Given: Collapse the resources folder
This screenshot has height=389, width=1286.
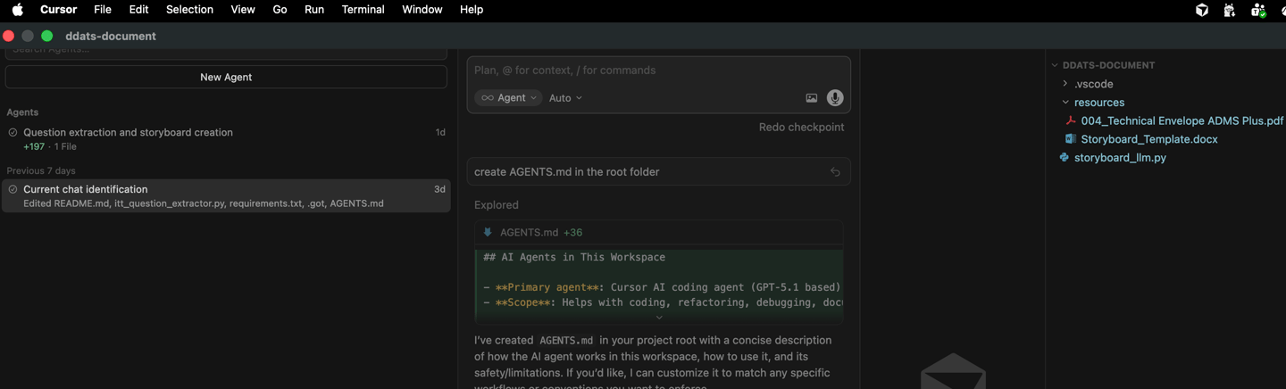Looking at the screenshot, I should pos(1065,103).
